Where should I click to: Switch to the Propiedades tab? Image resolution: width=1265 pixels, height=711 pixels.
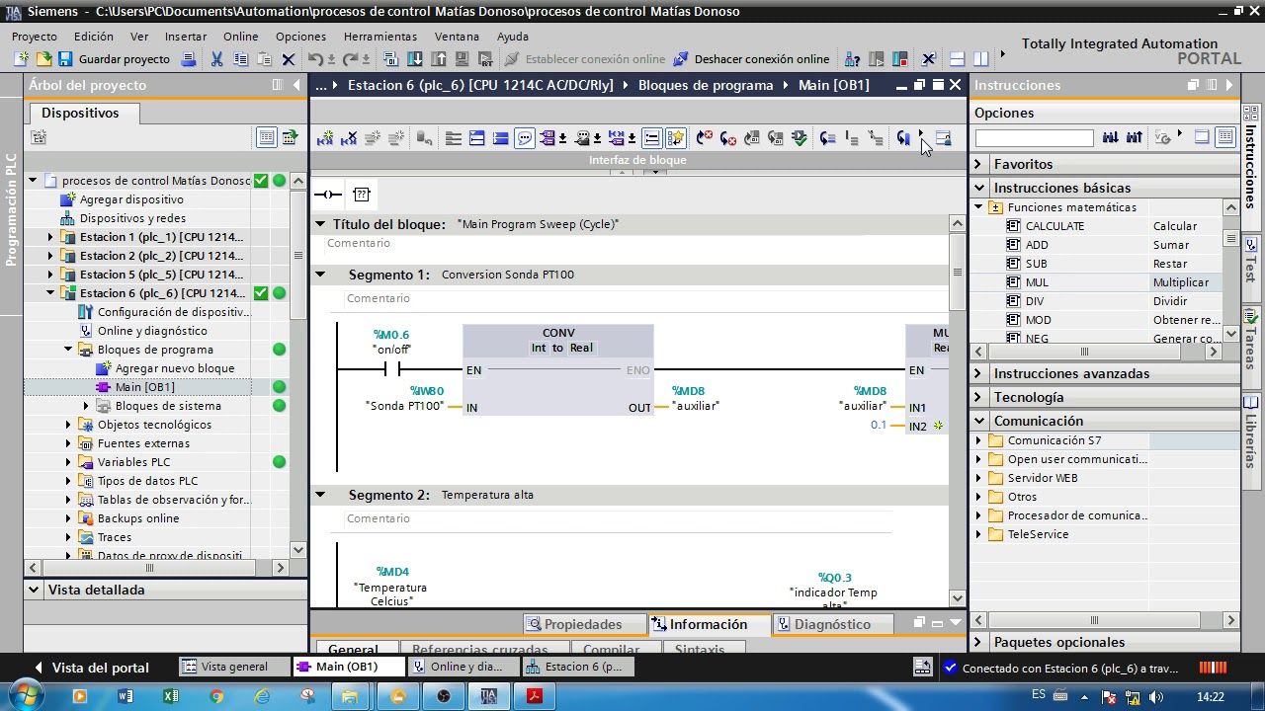pos(583,624)
